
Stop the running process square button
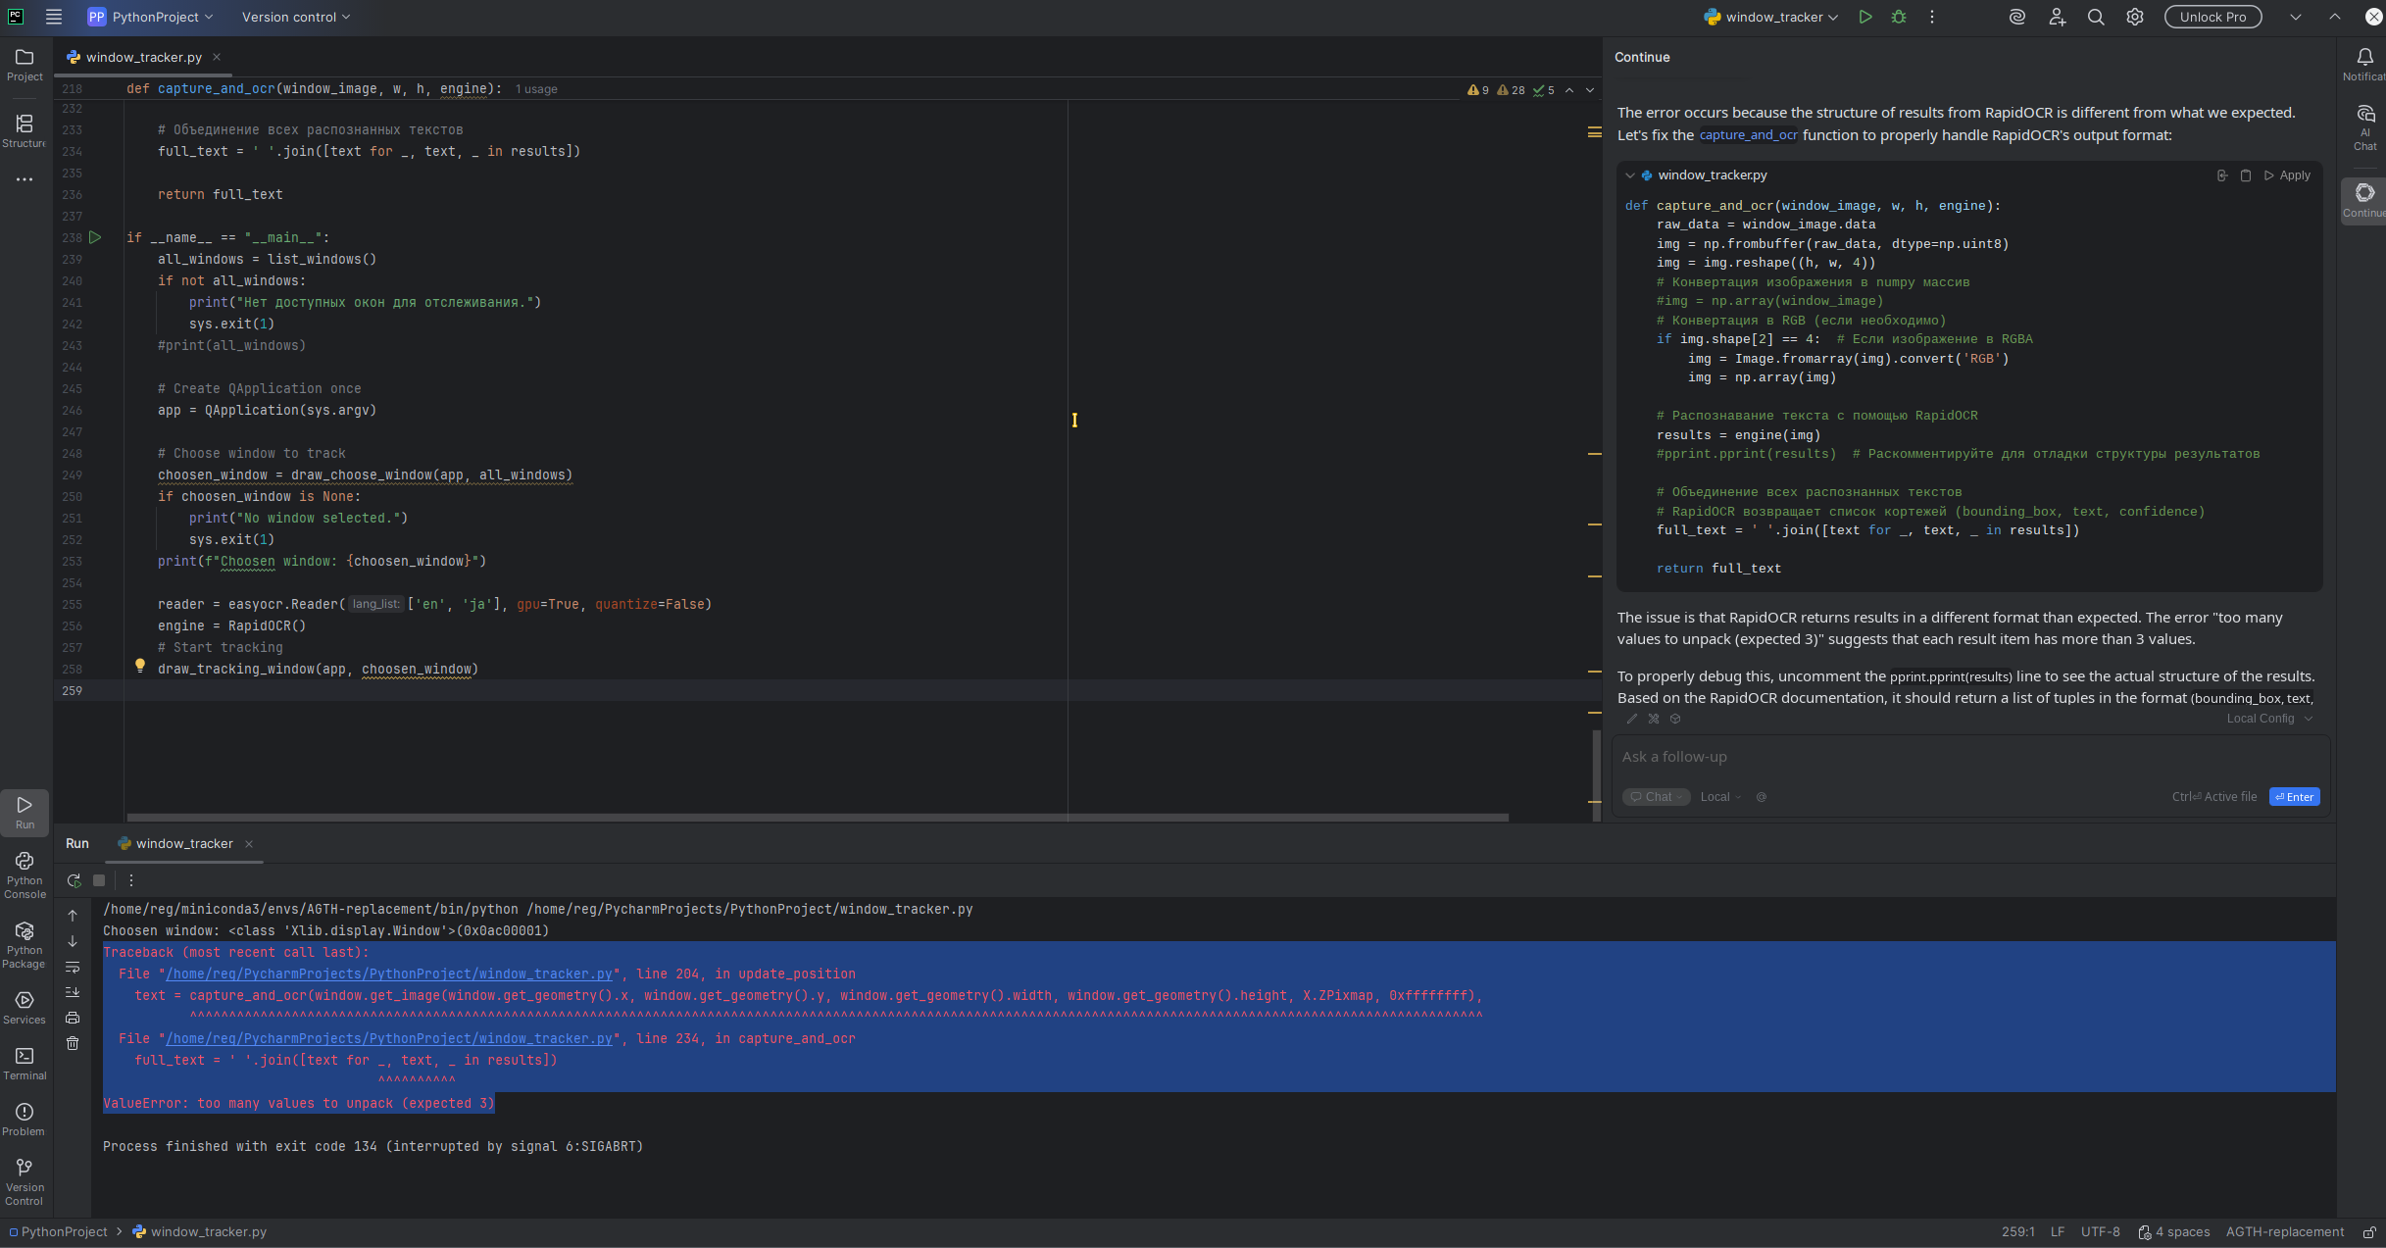click(99, 880)
